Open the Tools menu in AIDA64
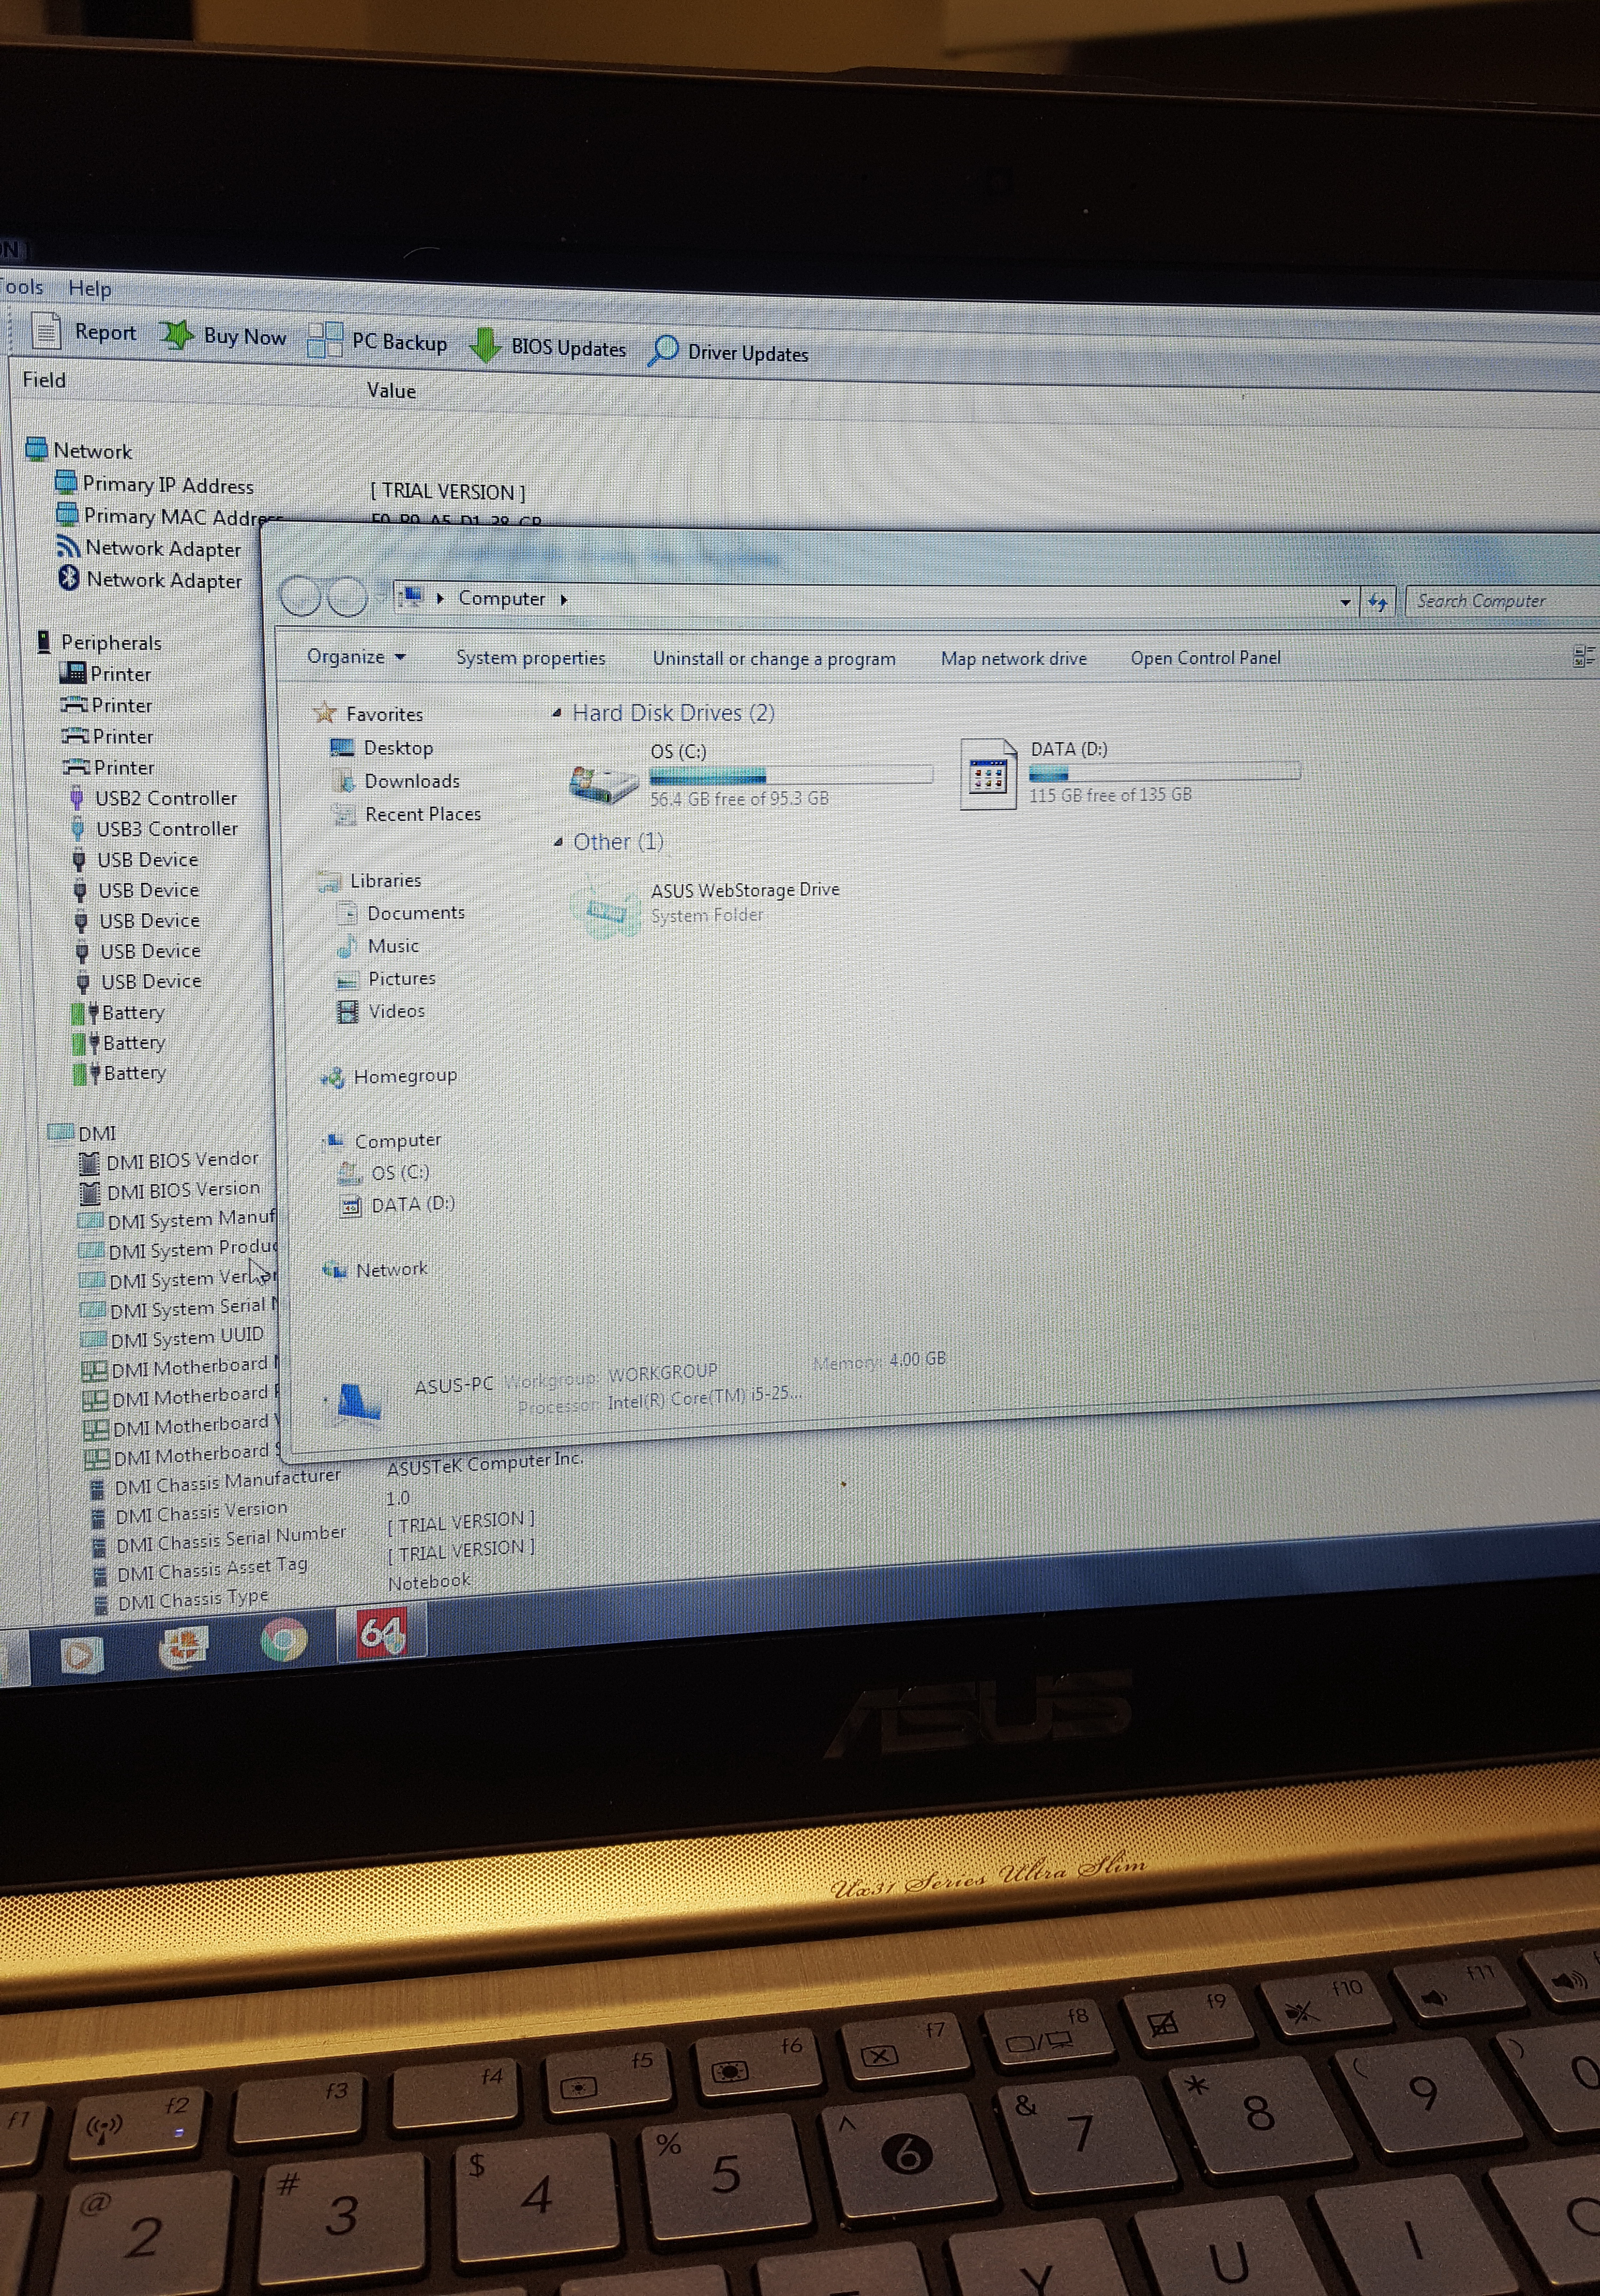Image resolution: width=1600 pixels, height=2296 pixels. [x=22, y=287]
